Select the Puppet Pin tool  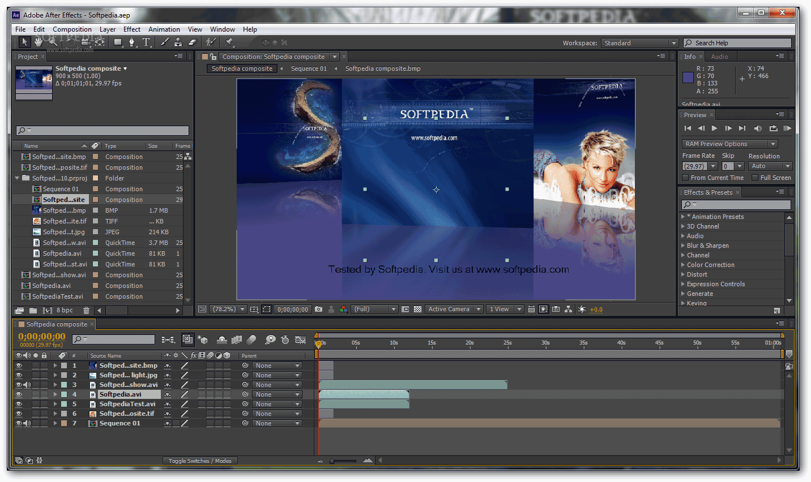[229, 42]
